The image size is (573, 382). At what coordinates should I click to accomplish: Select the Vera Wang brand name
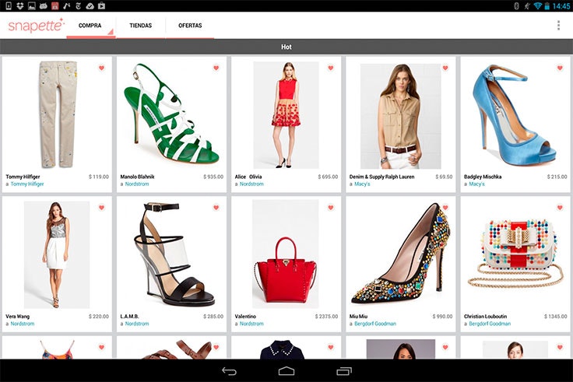point(18,317)
